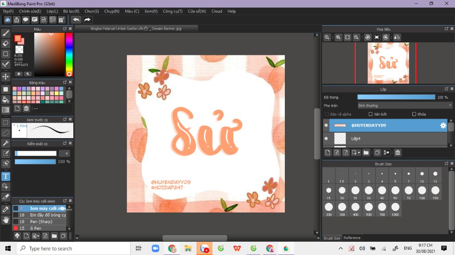The height and width of the screenshot is (255, 455).
Task: Expand the add-layer dropdown arrow in layer panel
Action: (359, 153)
